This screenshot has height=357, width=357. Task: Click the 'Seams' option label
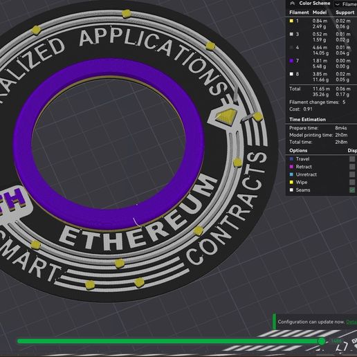click(x=303, y=190)
